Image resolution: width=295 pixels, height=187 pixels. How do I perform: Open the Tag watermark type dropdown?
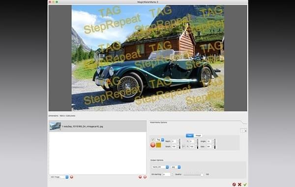coord(160,140)
